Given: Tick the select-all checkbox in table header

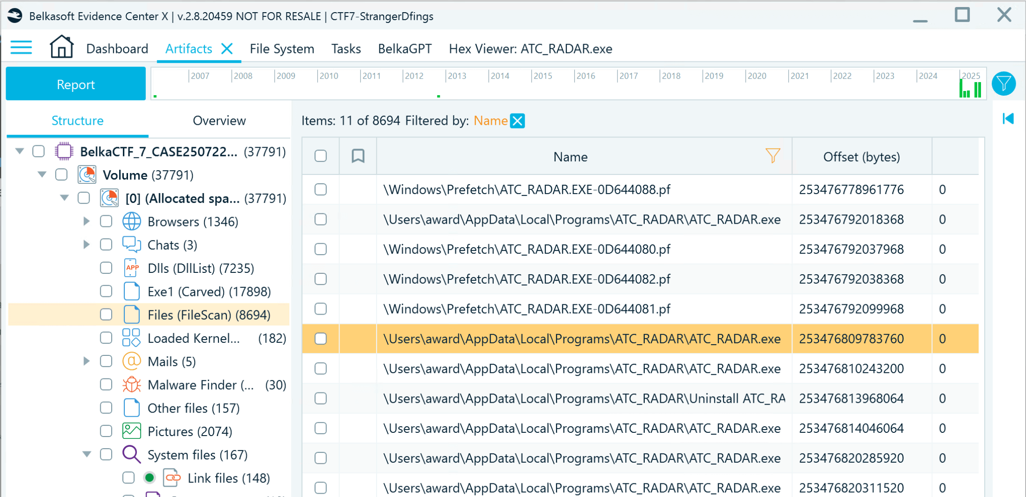Looking at the screenshot, I should pyautogui.click(x=321, y=156).
